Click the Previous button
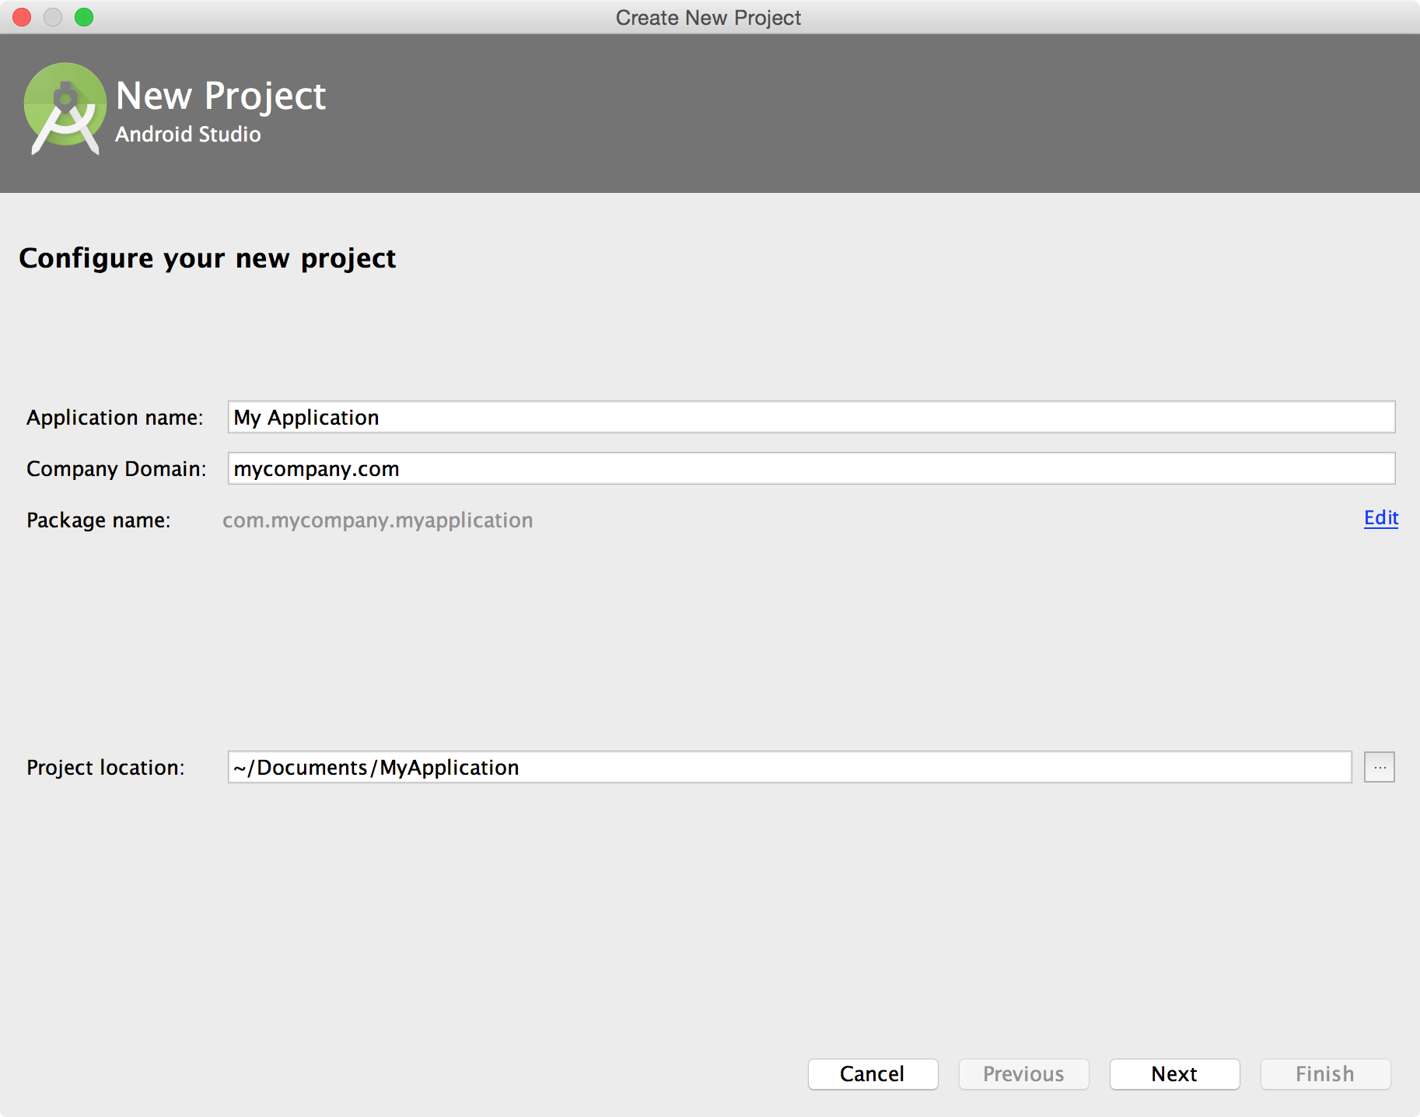The image size is (1420, 1117). tap(1023, 1074)
